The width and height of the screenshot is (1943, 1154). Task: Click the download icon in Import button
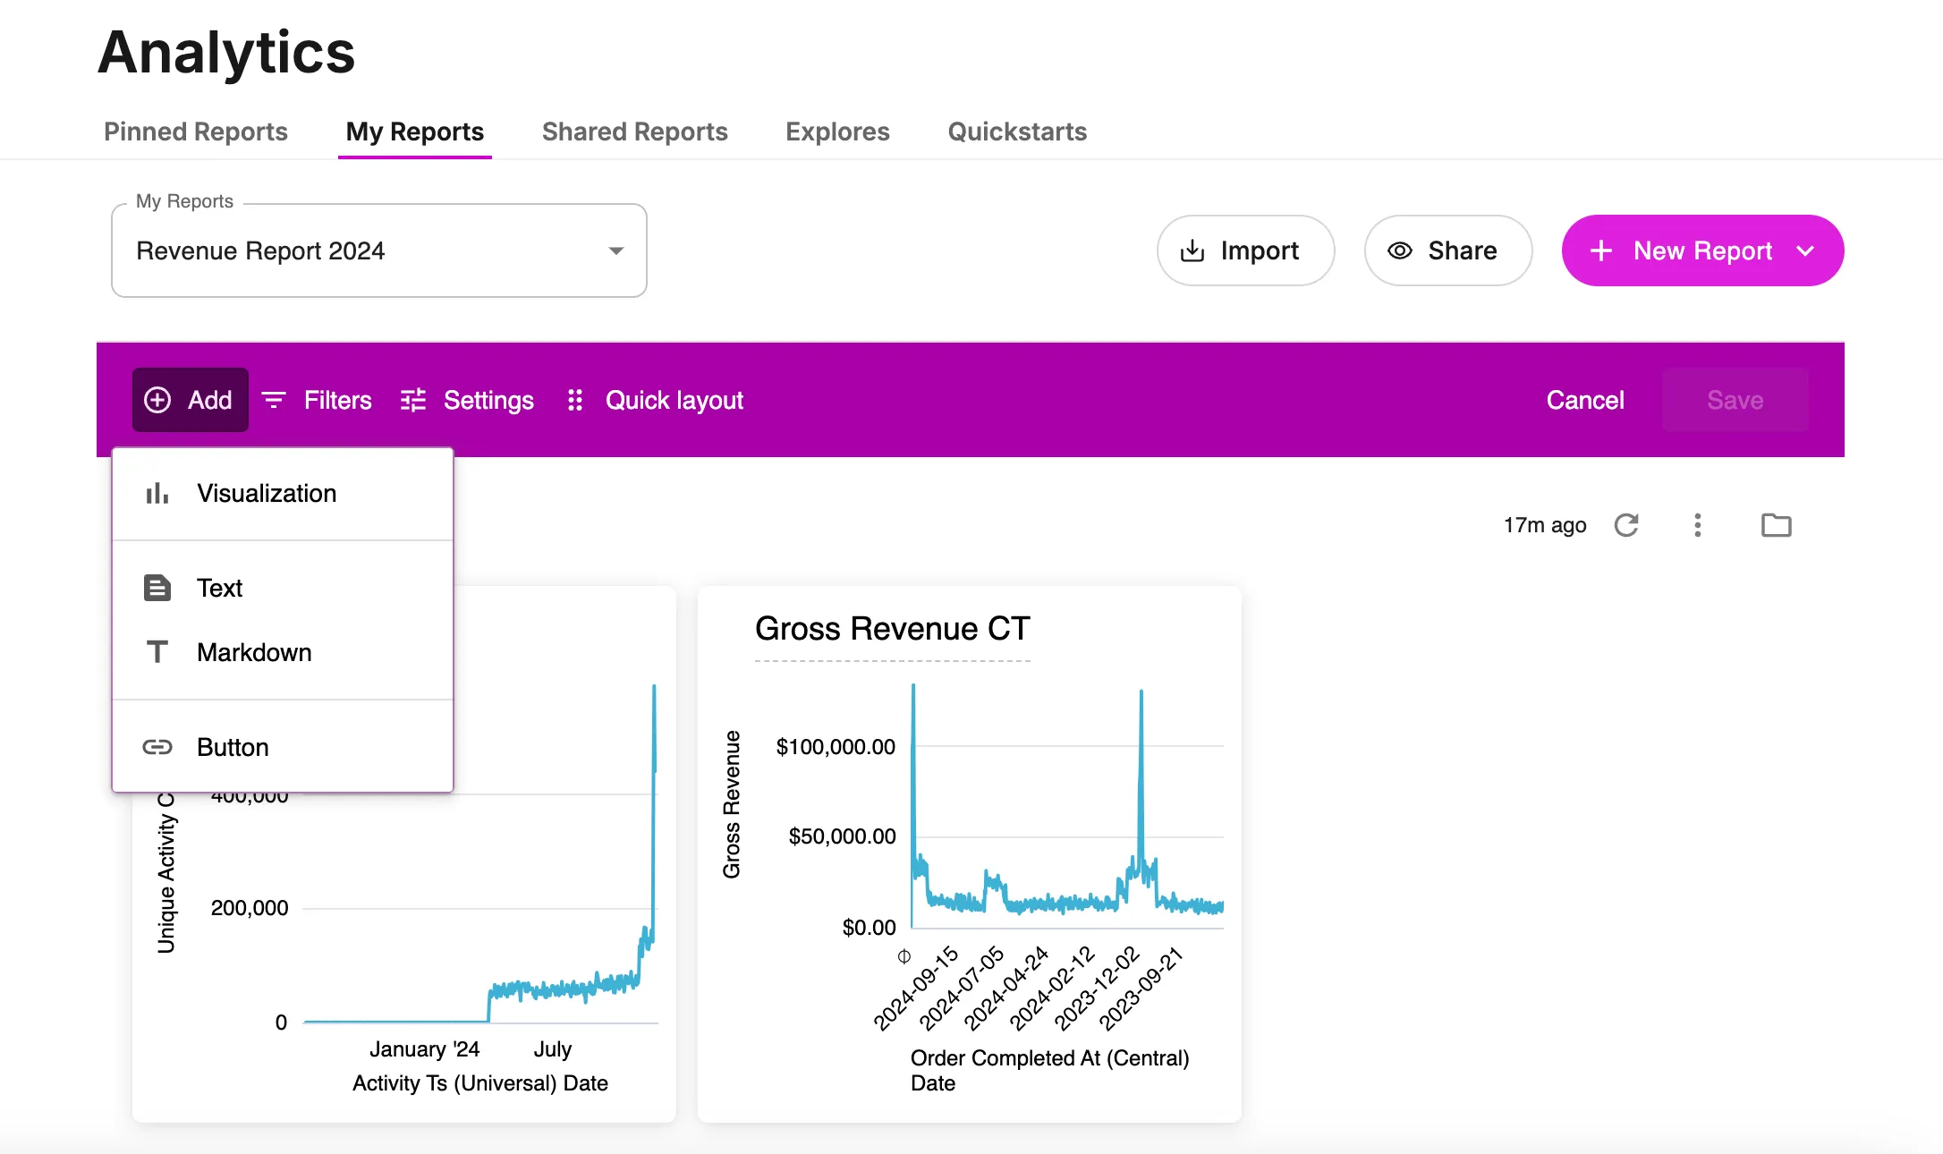[x=1192, y=251]
